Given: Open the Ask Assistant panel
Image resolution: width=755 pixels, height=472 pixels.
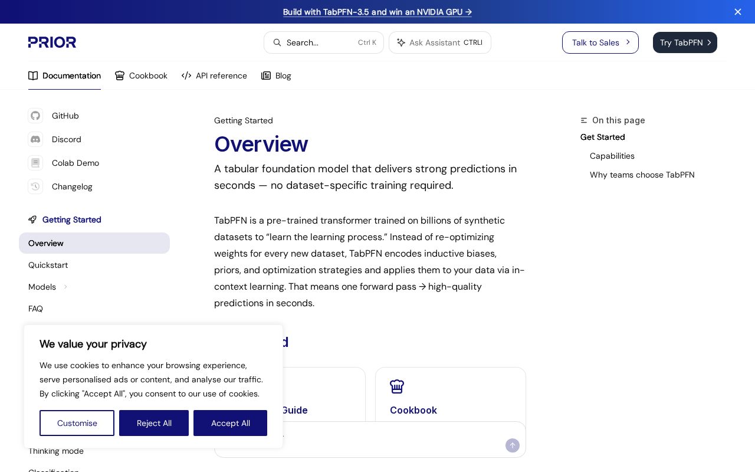Looking at the screenshot, I should [440, 42].
